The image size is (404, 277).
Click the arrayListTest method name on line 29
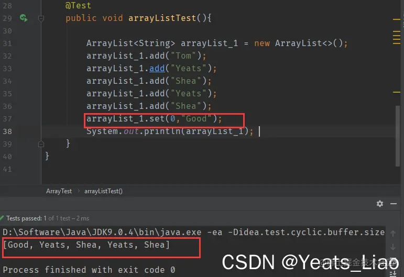pos(162,18)
